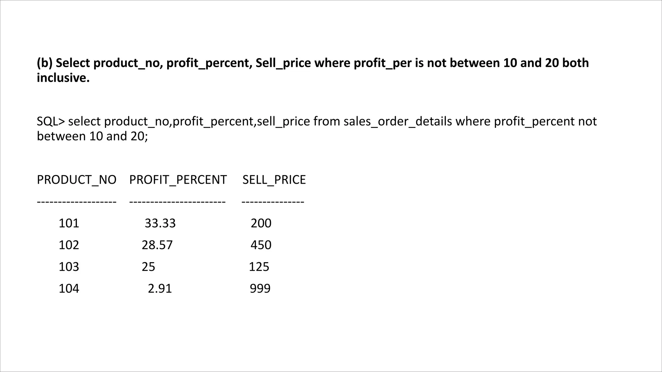Screen dimensions: 662x372
Task: Click the PRODUCT_NO column header
Action: coord(77,180)
